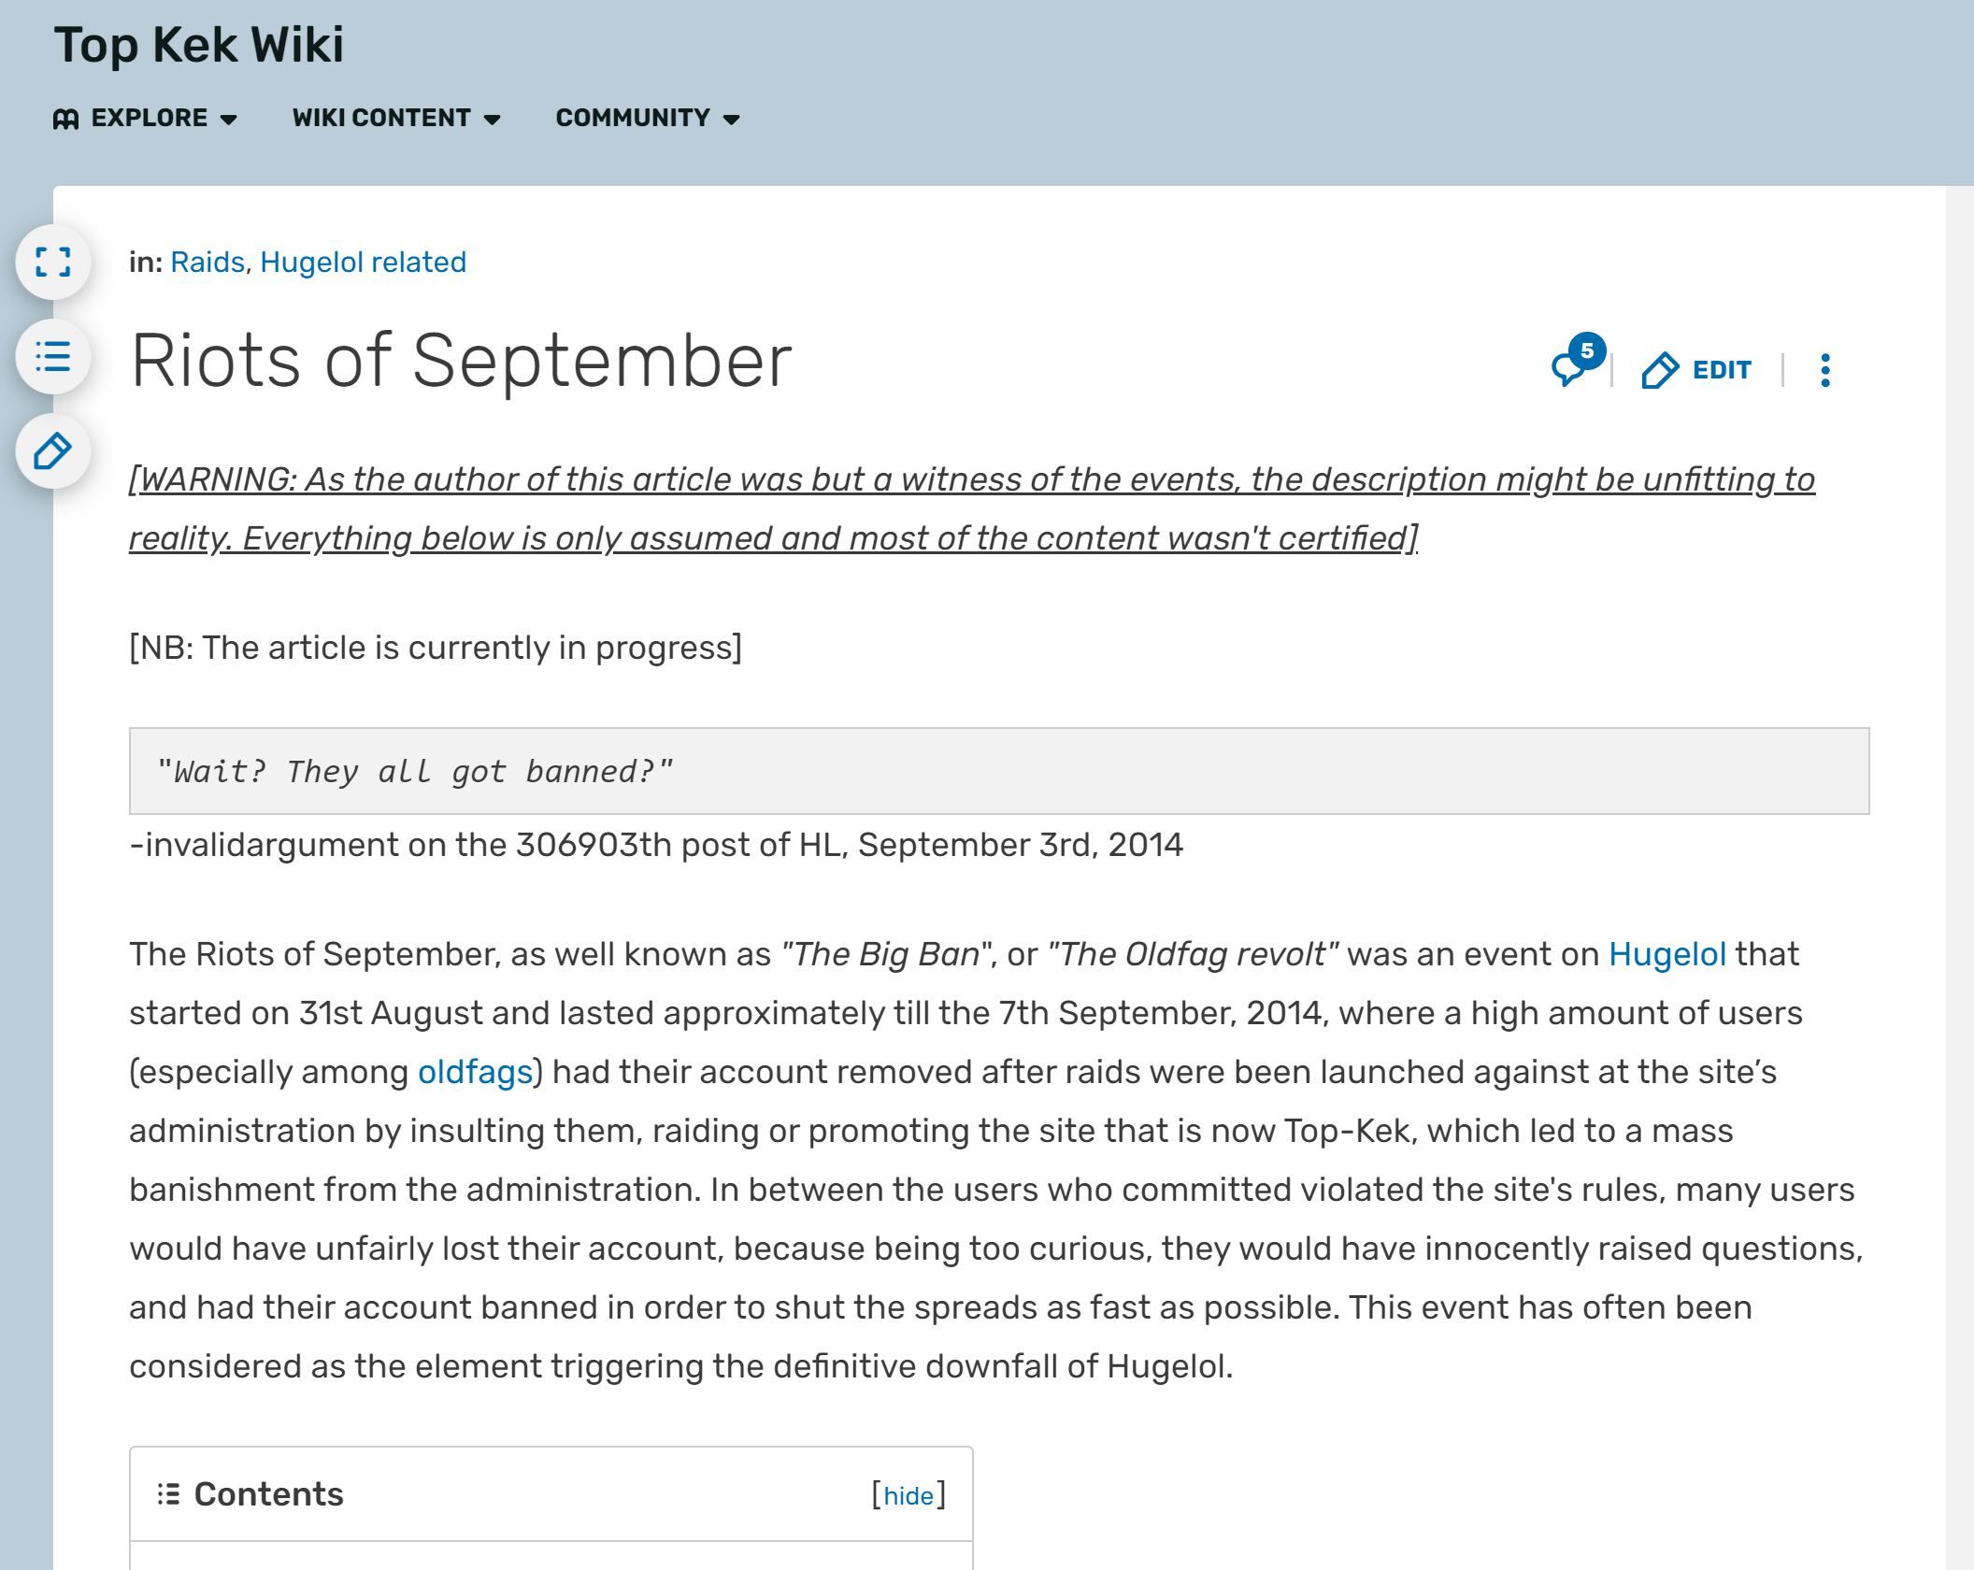Open the three-dot more actions menu
This screenshot has width=1974, height=1570.
coord(1825,370)
